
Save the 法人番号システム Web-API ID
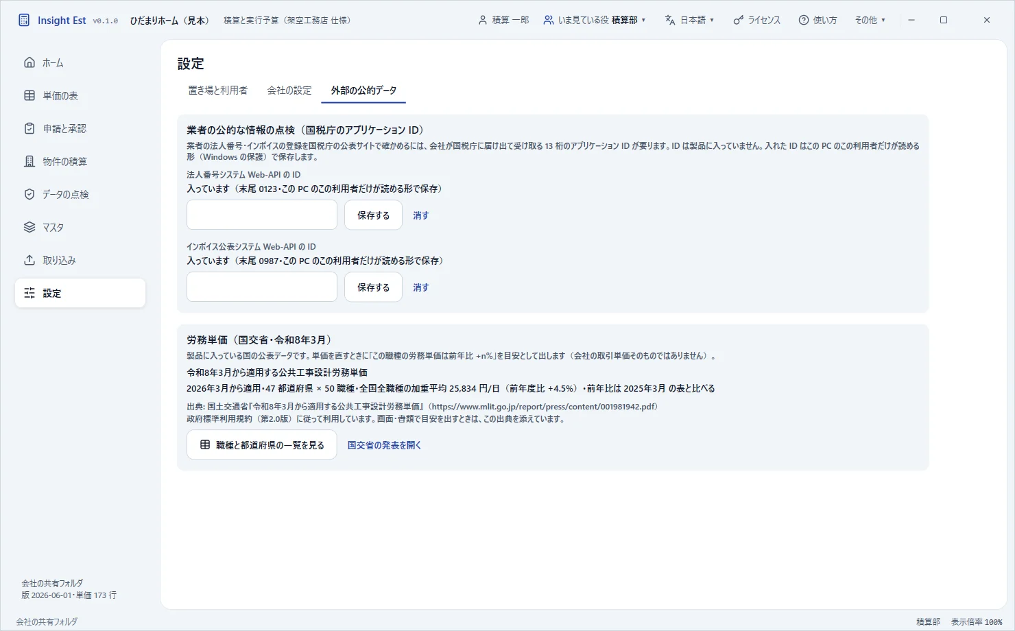[x=373, y=215]
